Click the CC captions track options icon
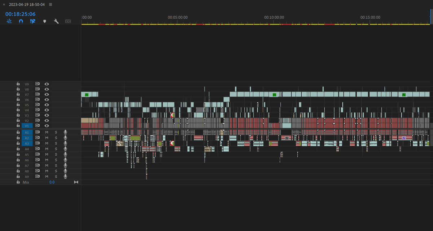This screenshot has width=433, height=231. [68, 21]
